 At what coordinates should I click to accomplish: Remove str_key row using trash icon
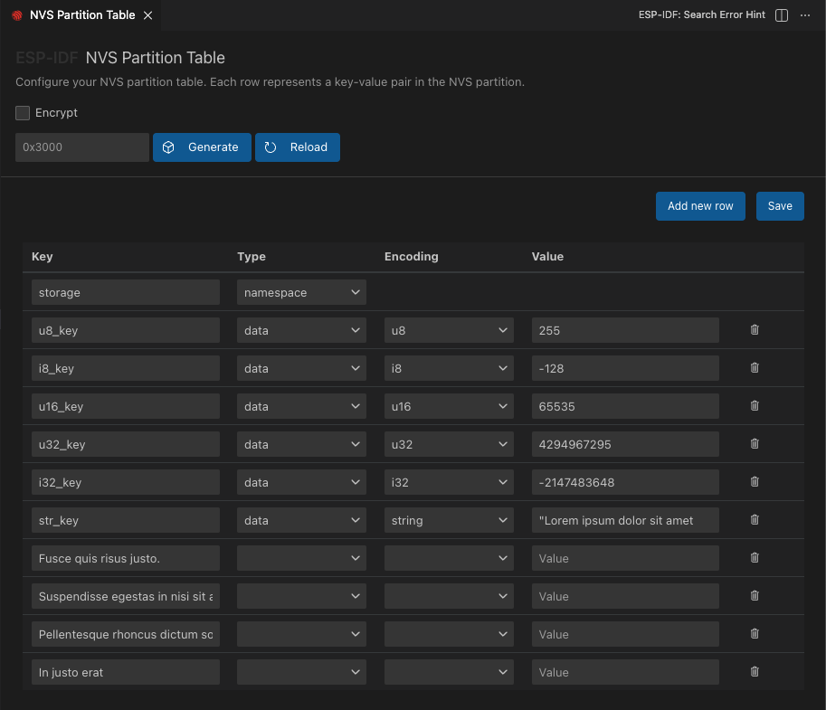click(755, 520)
